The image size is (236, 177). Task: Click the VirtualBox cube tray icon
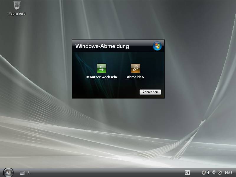214,173
